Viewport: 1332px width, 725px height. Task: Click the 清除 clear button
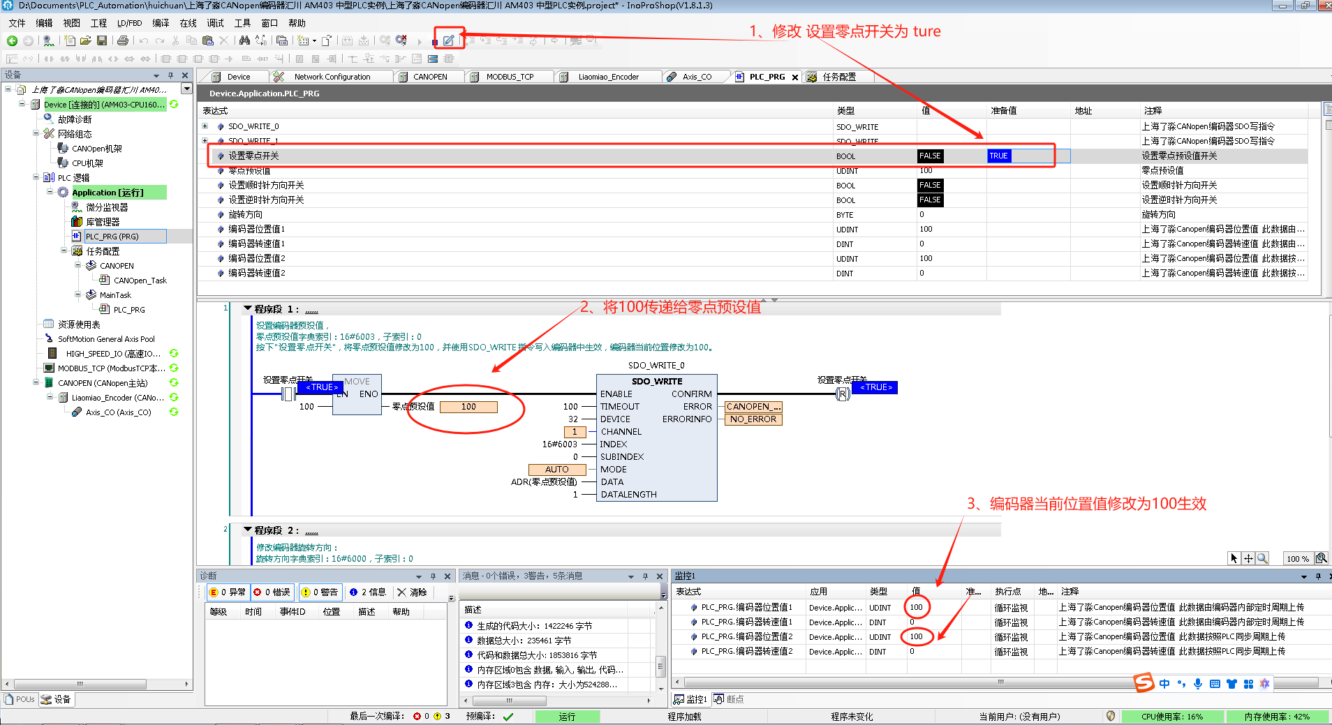pos(412,592)
